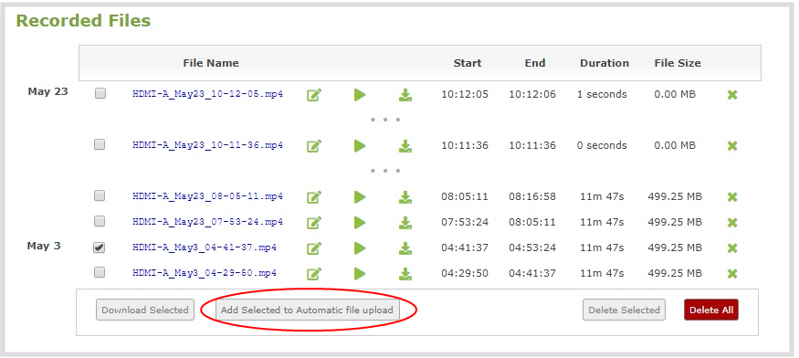Screen dimensions: 799x358
Task: Rename HDMI-A_May23_08-05-11.mp4 via edit icon
Action: click(x=314, y=197)
